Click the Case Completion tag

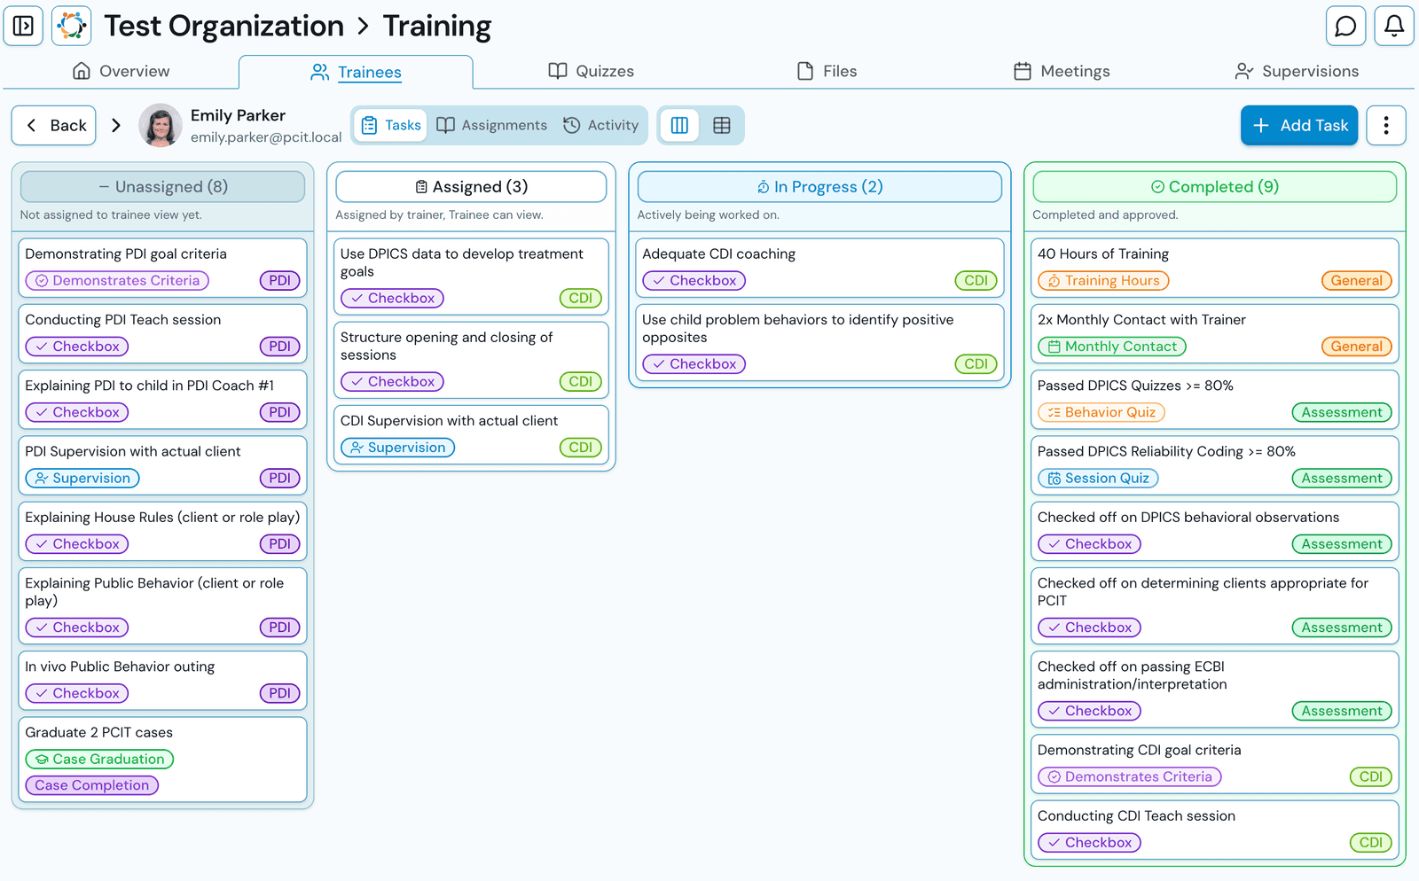92,785
